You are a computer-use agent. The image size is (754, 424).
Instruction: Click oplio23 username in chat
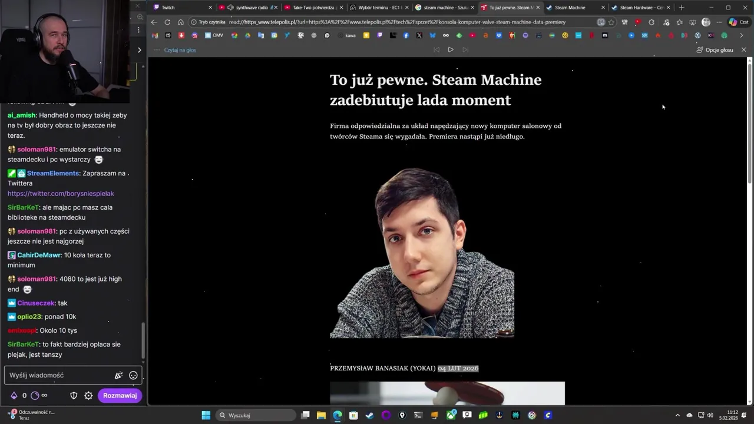click(x=30, y=317)
